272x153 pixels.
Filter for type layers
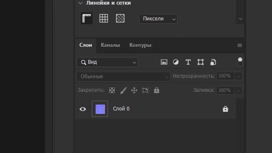point(188,62)
